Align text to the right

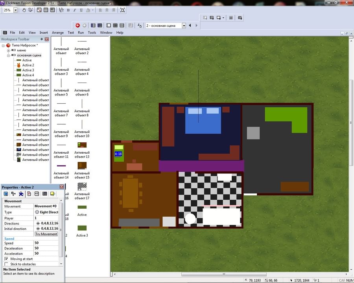113,10
